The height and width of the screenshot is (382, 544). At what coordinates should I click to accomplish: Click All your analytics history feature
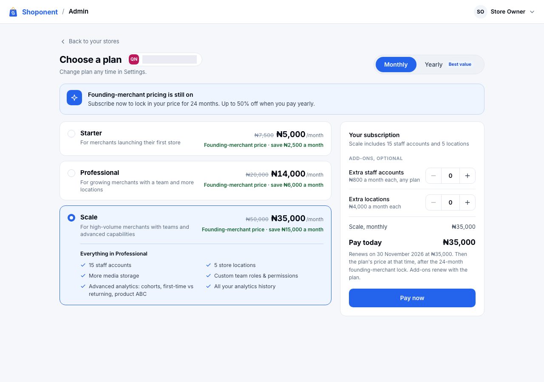pos(245,286)
